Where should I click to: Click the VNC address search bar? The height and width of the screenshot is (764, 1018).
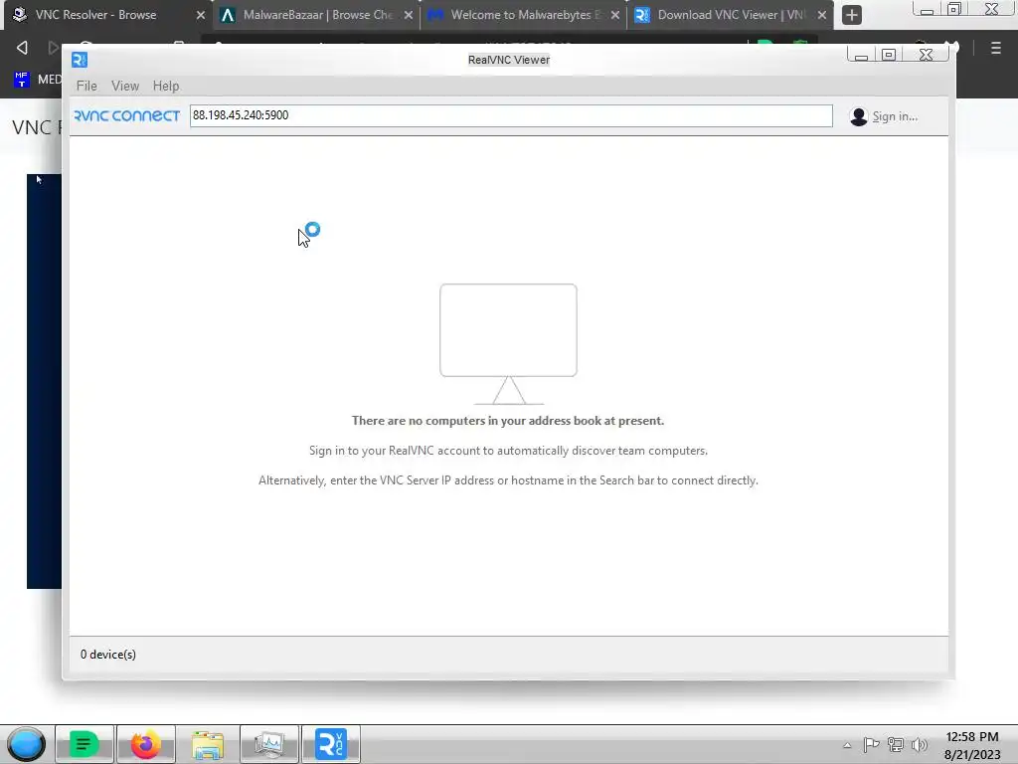pyautogui.click(x=511, y=115)
